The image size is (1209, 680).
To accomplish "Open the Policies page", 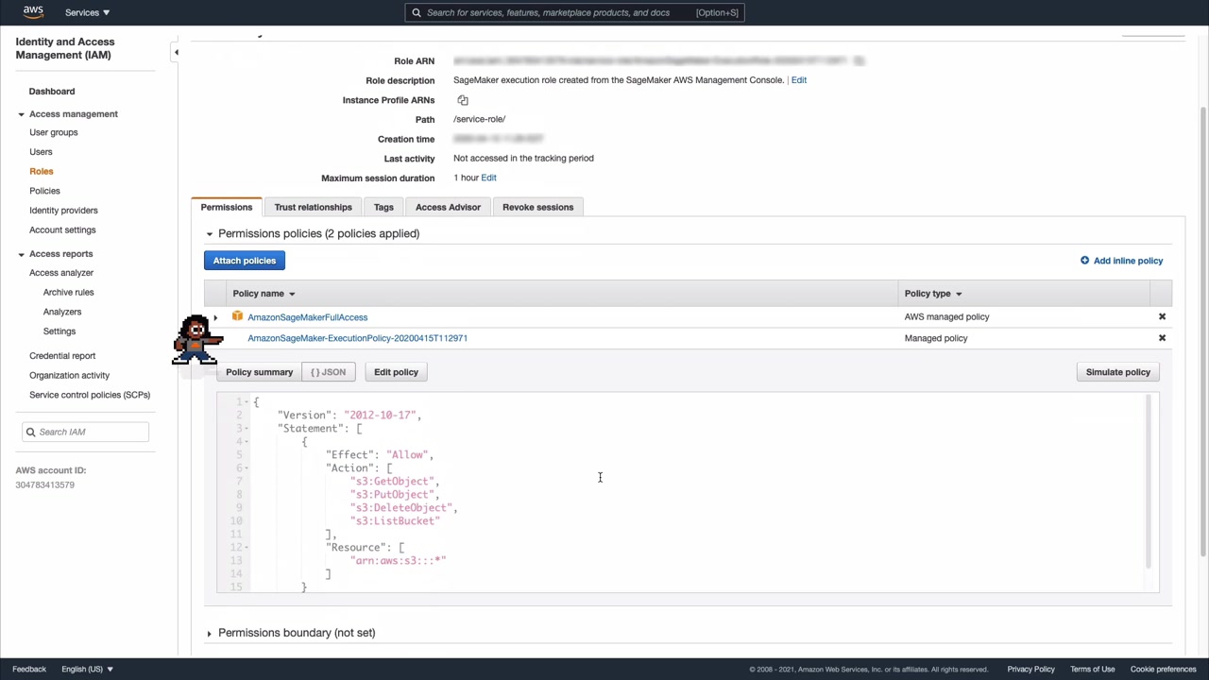I will [x=44, y=191].
